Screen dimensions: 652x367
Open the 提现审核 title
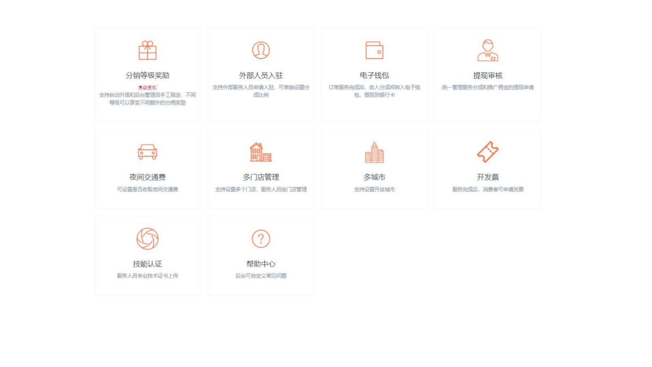click(x=488, y=75)
